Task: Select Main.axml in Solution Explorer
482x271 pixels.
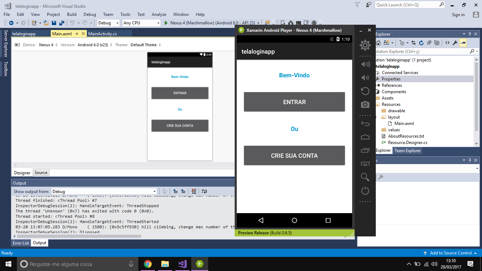Action: (x=404, y=124)
